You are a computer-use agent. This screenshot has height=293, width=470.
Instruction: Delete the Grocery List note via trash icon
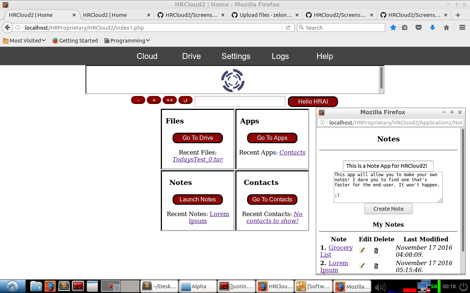pos(376,251)
